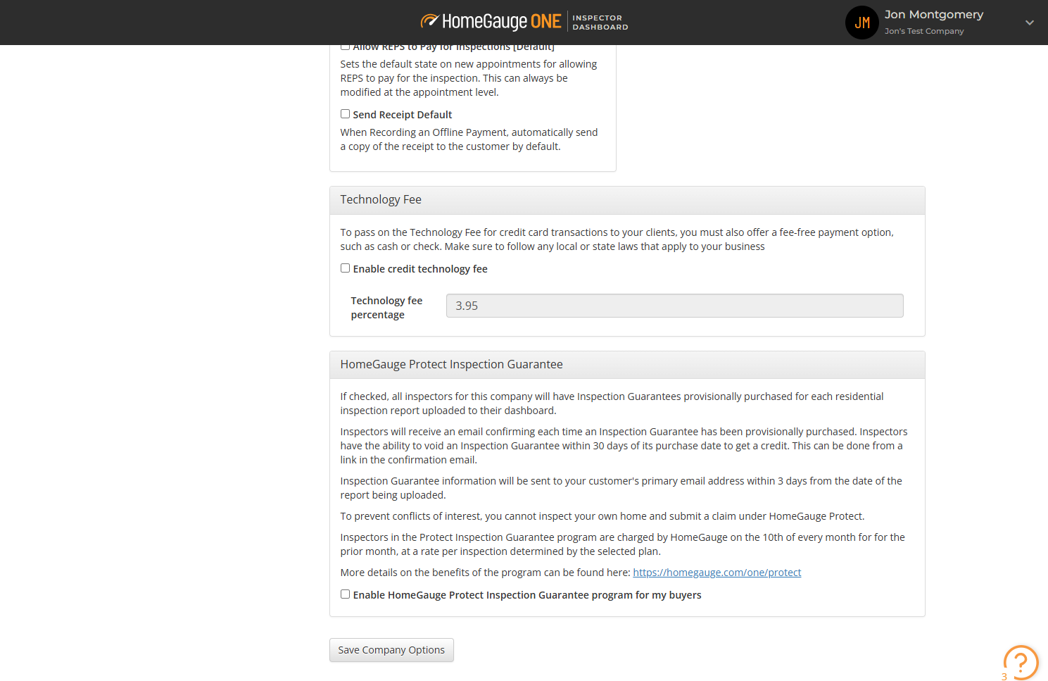
Task: Click the Enable credit technology fee label
Action: click(420, 269)
